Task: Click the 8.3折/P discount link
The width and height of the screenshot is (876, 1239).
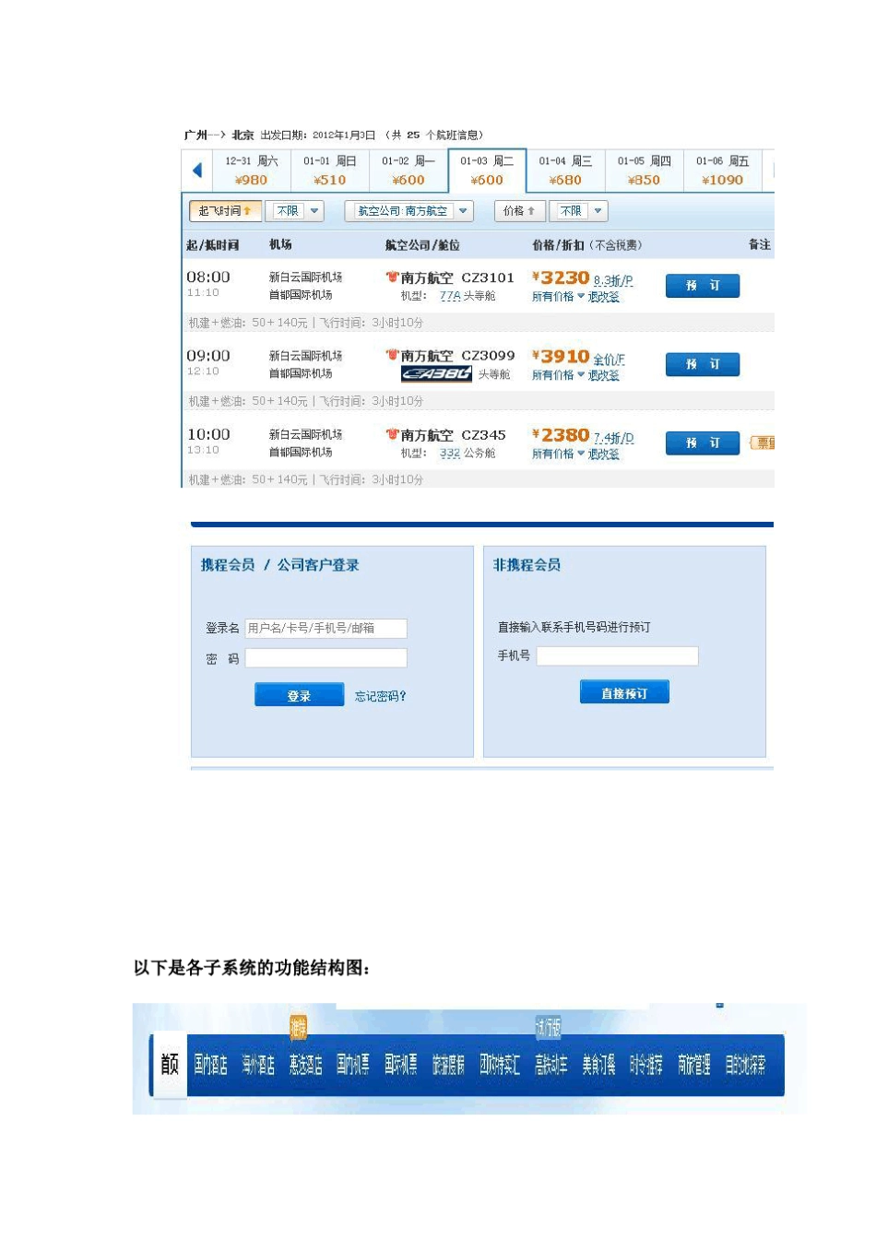Action: [x=613, y=280]
